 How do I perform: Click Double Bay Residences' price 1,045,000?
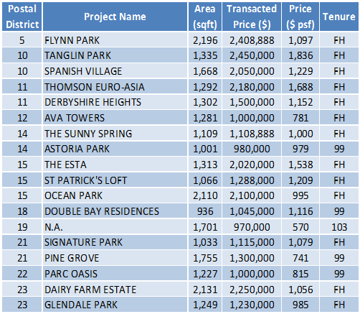tap(252, 211)
